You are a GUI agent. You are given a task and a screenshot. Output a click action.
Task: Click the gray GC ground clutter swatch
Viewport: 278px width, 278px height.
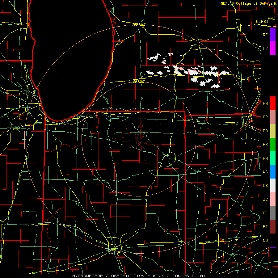273,213
